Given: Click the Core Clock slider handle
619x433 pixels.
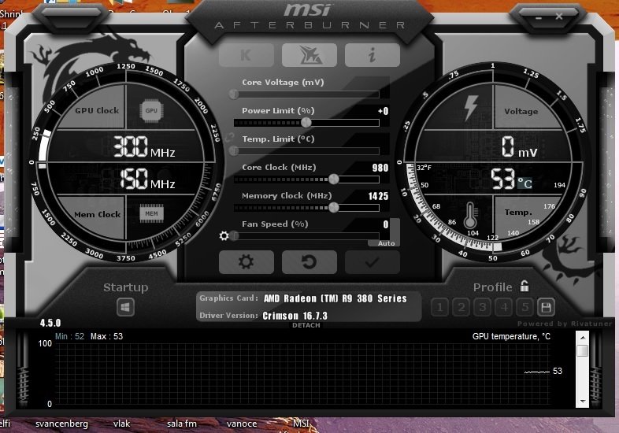Looking at the screenshot, I should [334, 179].
